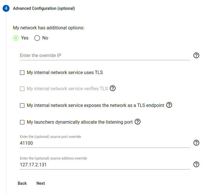Show help for TLS endpoint exposure option
Viewport: 210px width, 194px height.
169,105
